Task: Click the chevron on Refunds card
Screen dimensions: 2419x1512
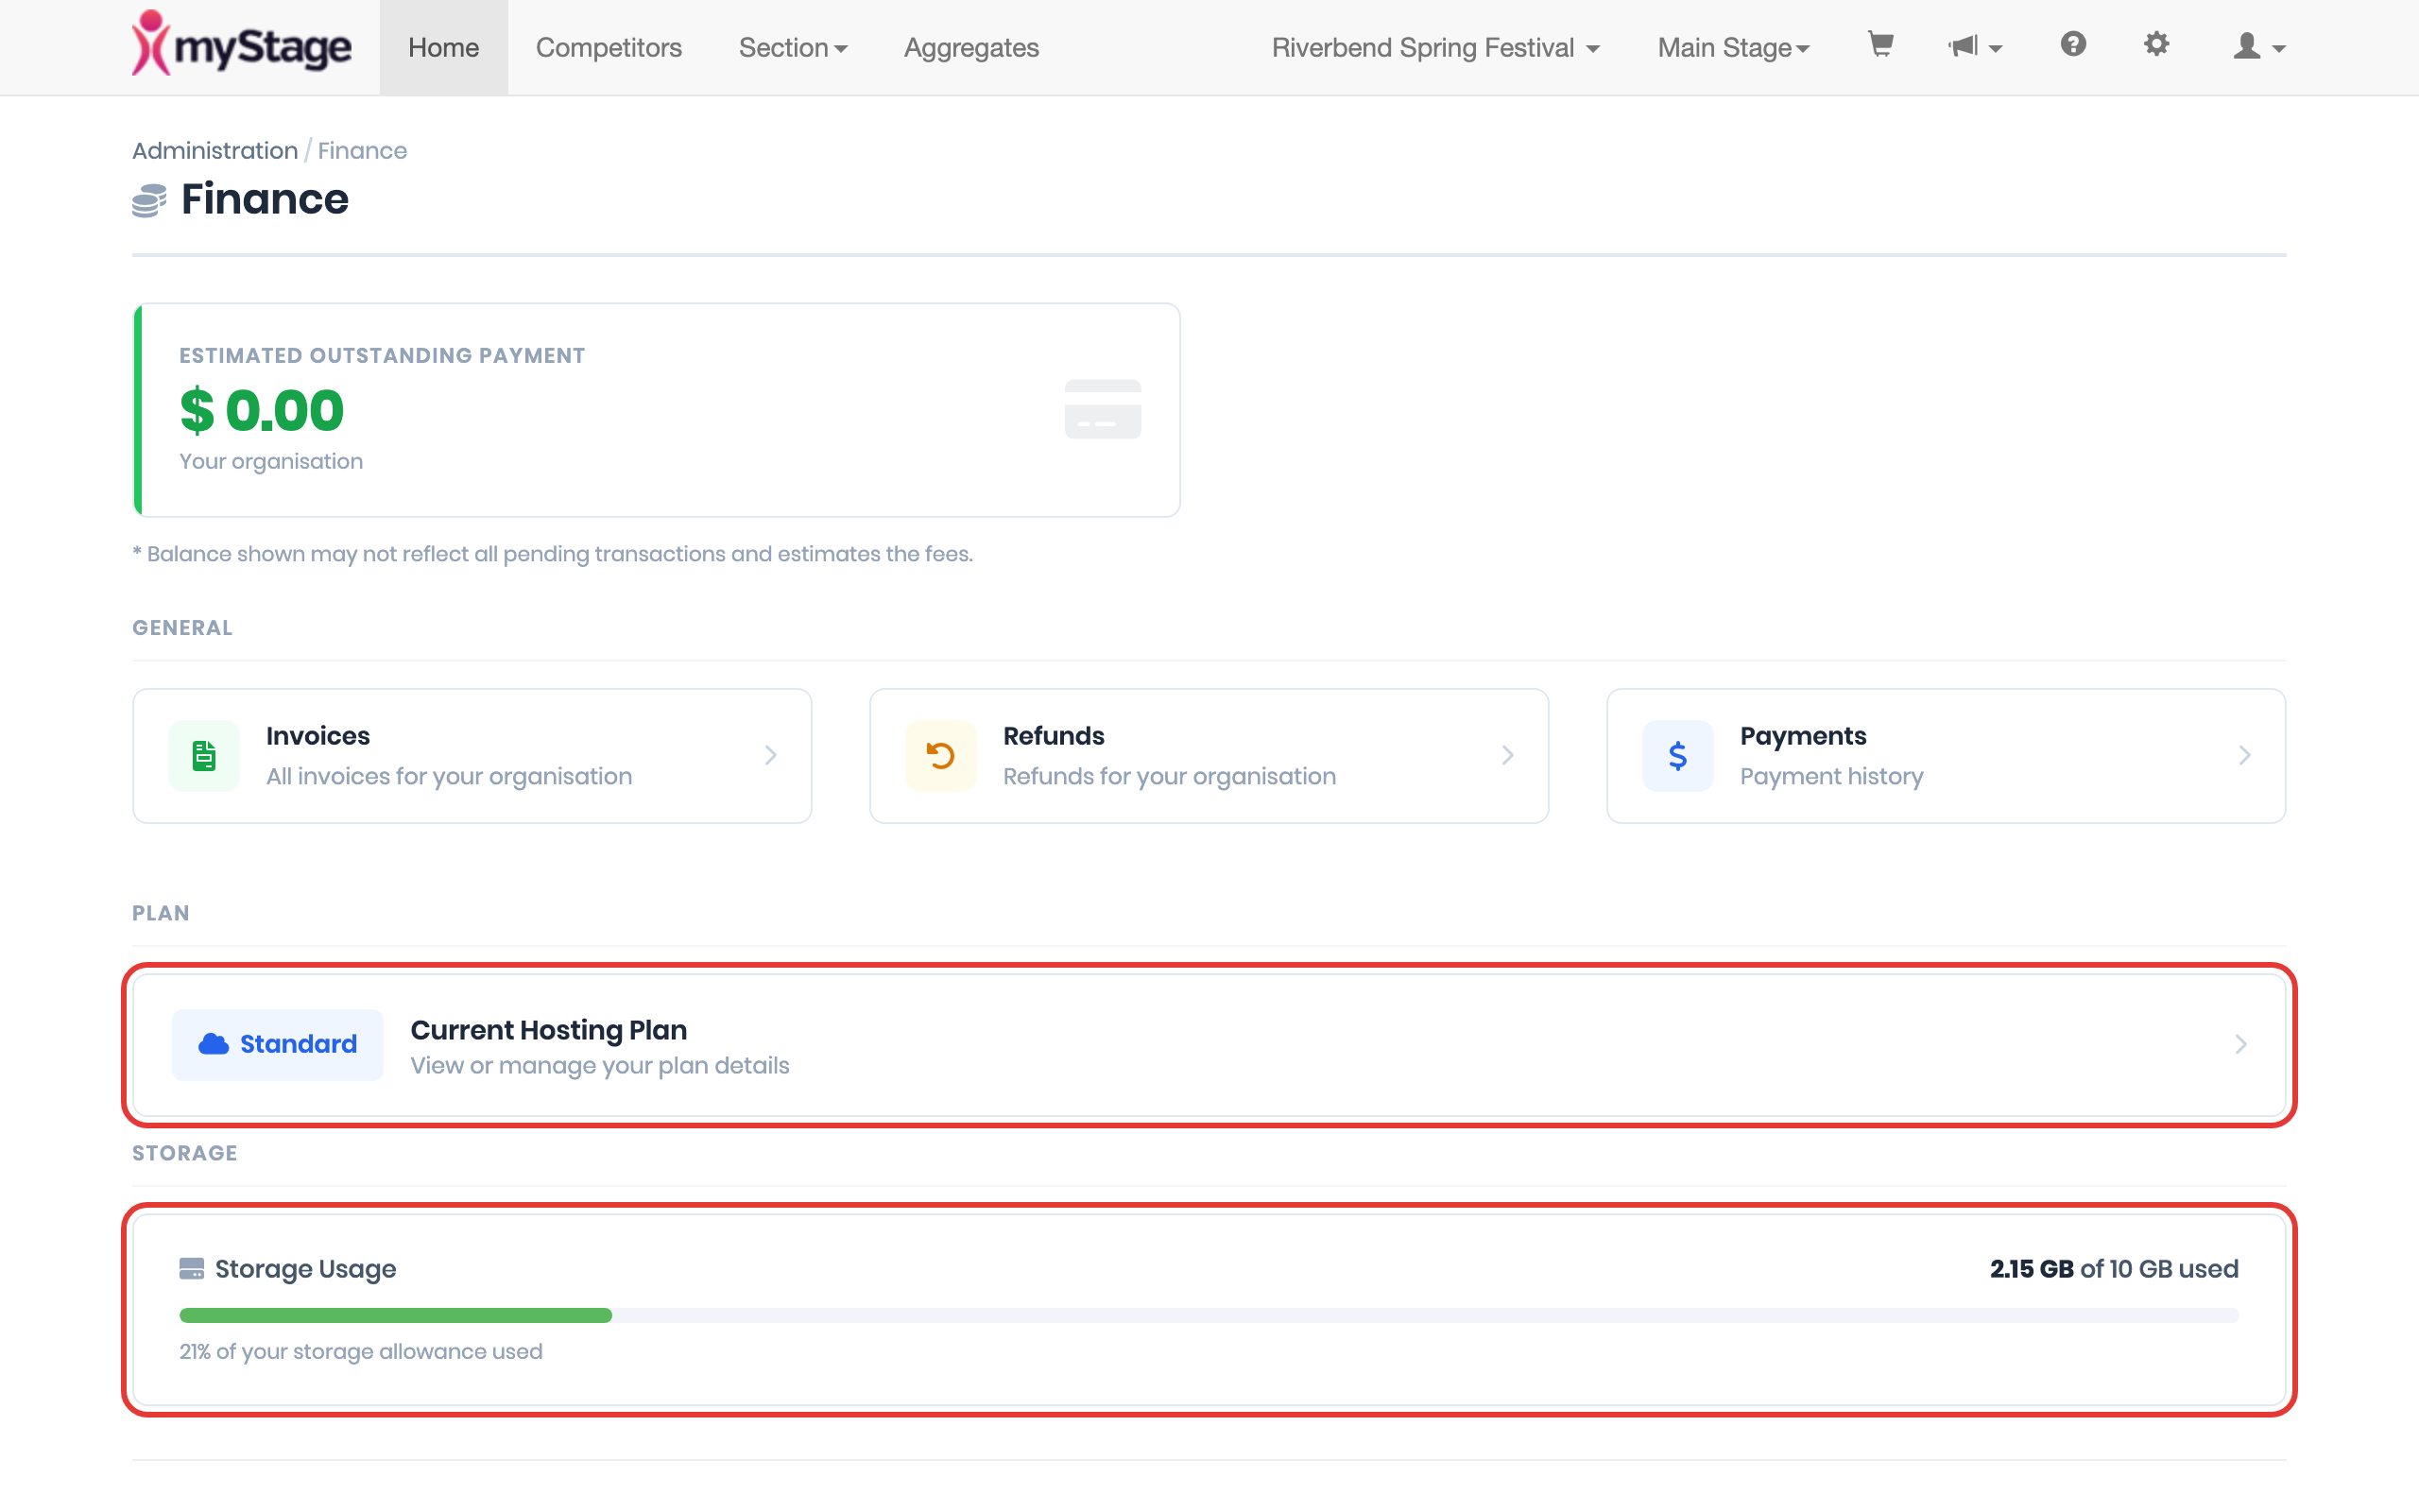Action: pyautogui.click(x=1507, y=755)
